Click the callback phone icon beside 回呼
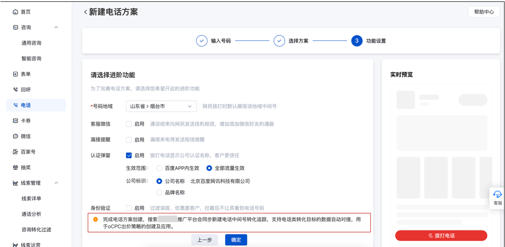Image resolution: width=505 pixels, height=247 pixels. pyautogui.click(x=15, y=89)
